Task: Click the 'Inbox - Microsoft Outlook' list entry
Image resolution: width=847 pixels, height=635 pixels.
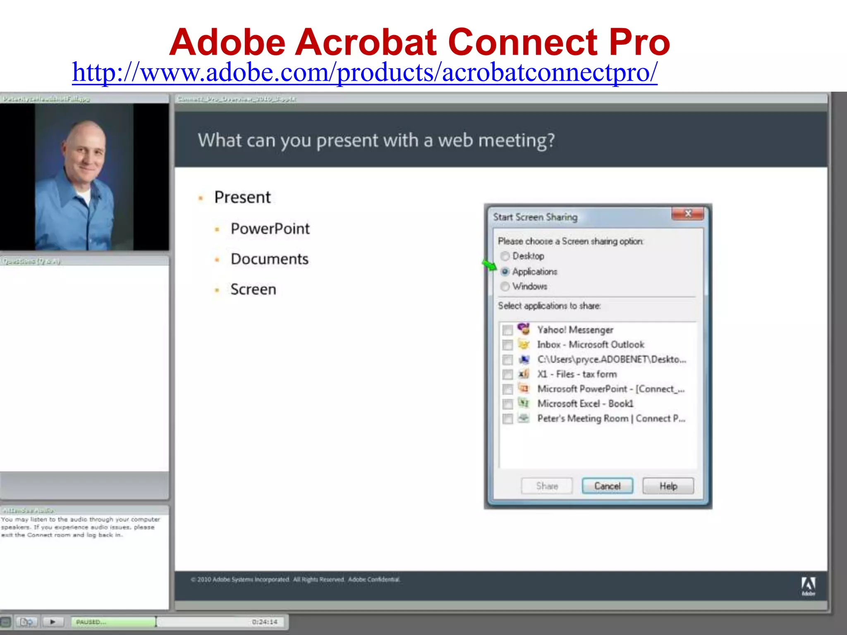Action: (591, 345)
